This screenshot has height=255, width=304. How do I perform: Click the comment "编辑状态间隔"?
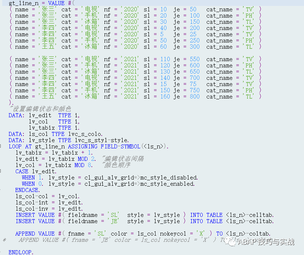(x=123, y=159)
